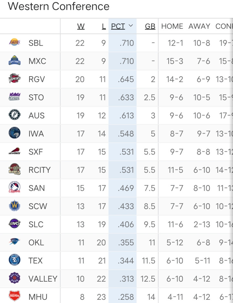Click the Santa Cruz Warriors logo
Viewport: 233px width, 303px height.
15,206
